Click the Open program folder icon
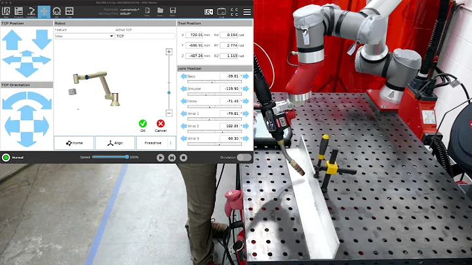Screen dimensions: 472x265 (x=160, y=11)
